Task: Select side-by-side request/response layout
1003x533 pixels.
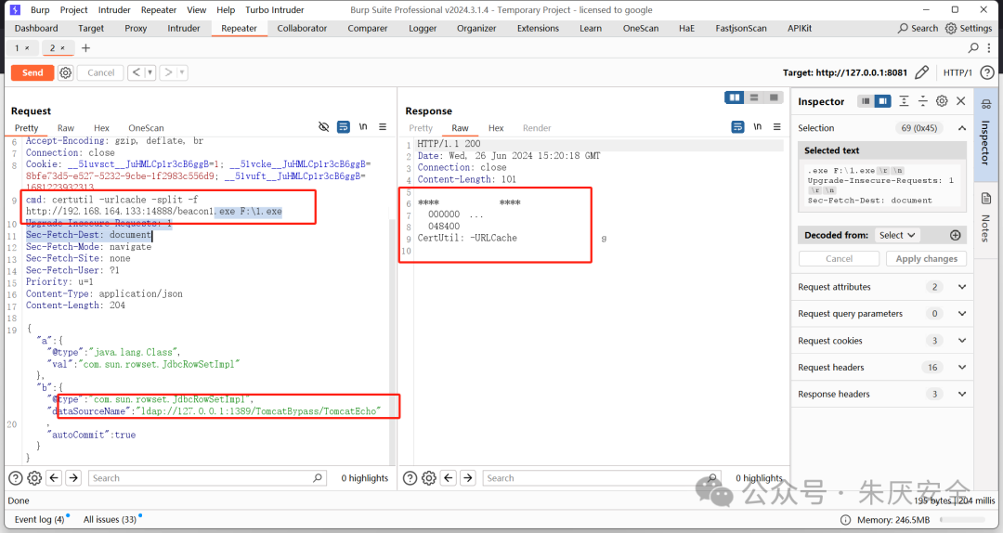Action: coord(735,97)
